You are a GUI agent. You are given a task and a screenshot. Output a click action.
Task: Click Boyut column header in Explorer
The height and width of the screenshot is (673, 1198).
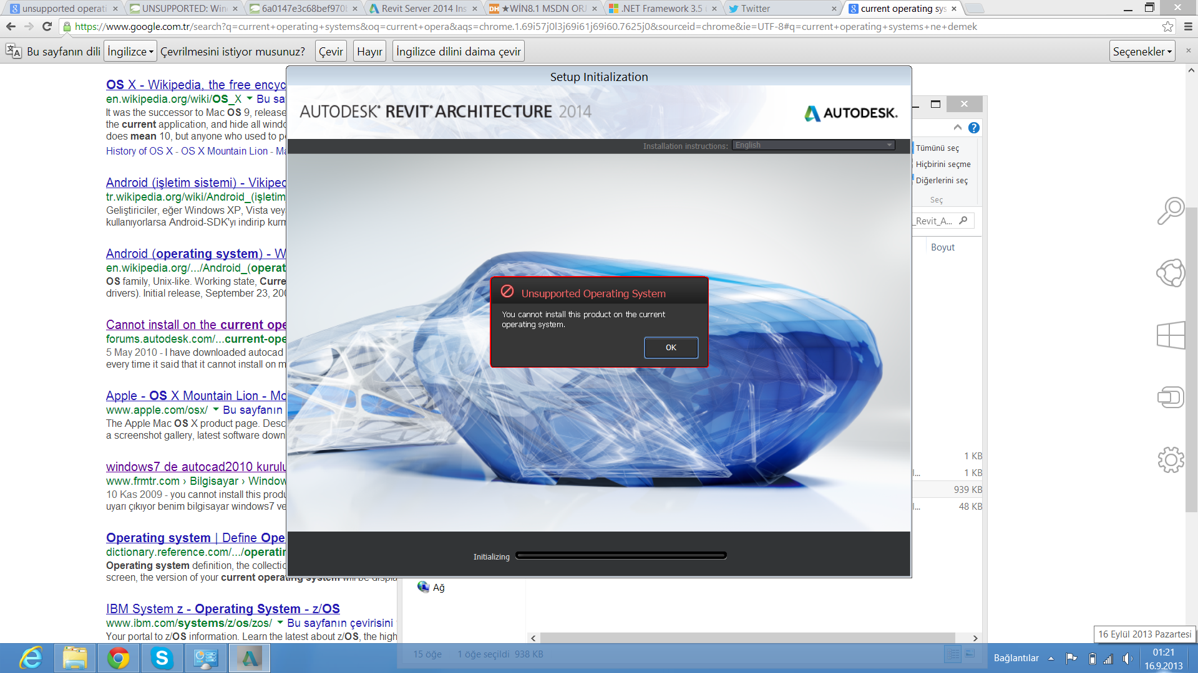pyautogui.click(x=942, y=247)
